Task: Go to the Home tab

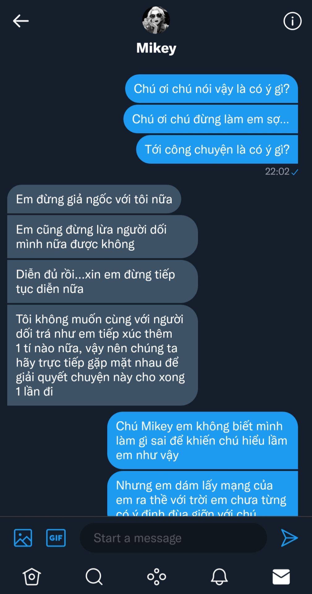Action: (32, 577)
